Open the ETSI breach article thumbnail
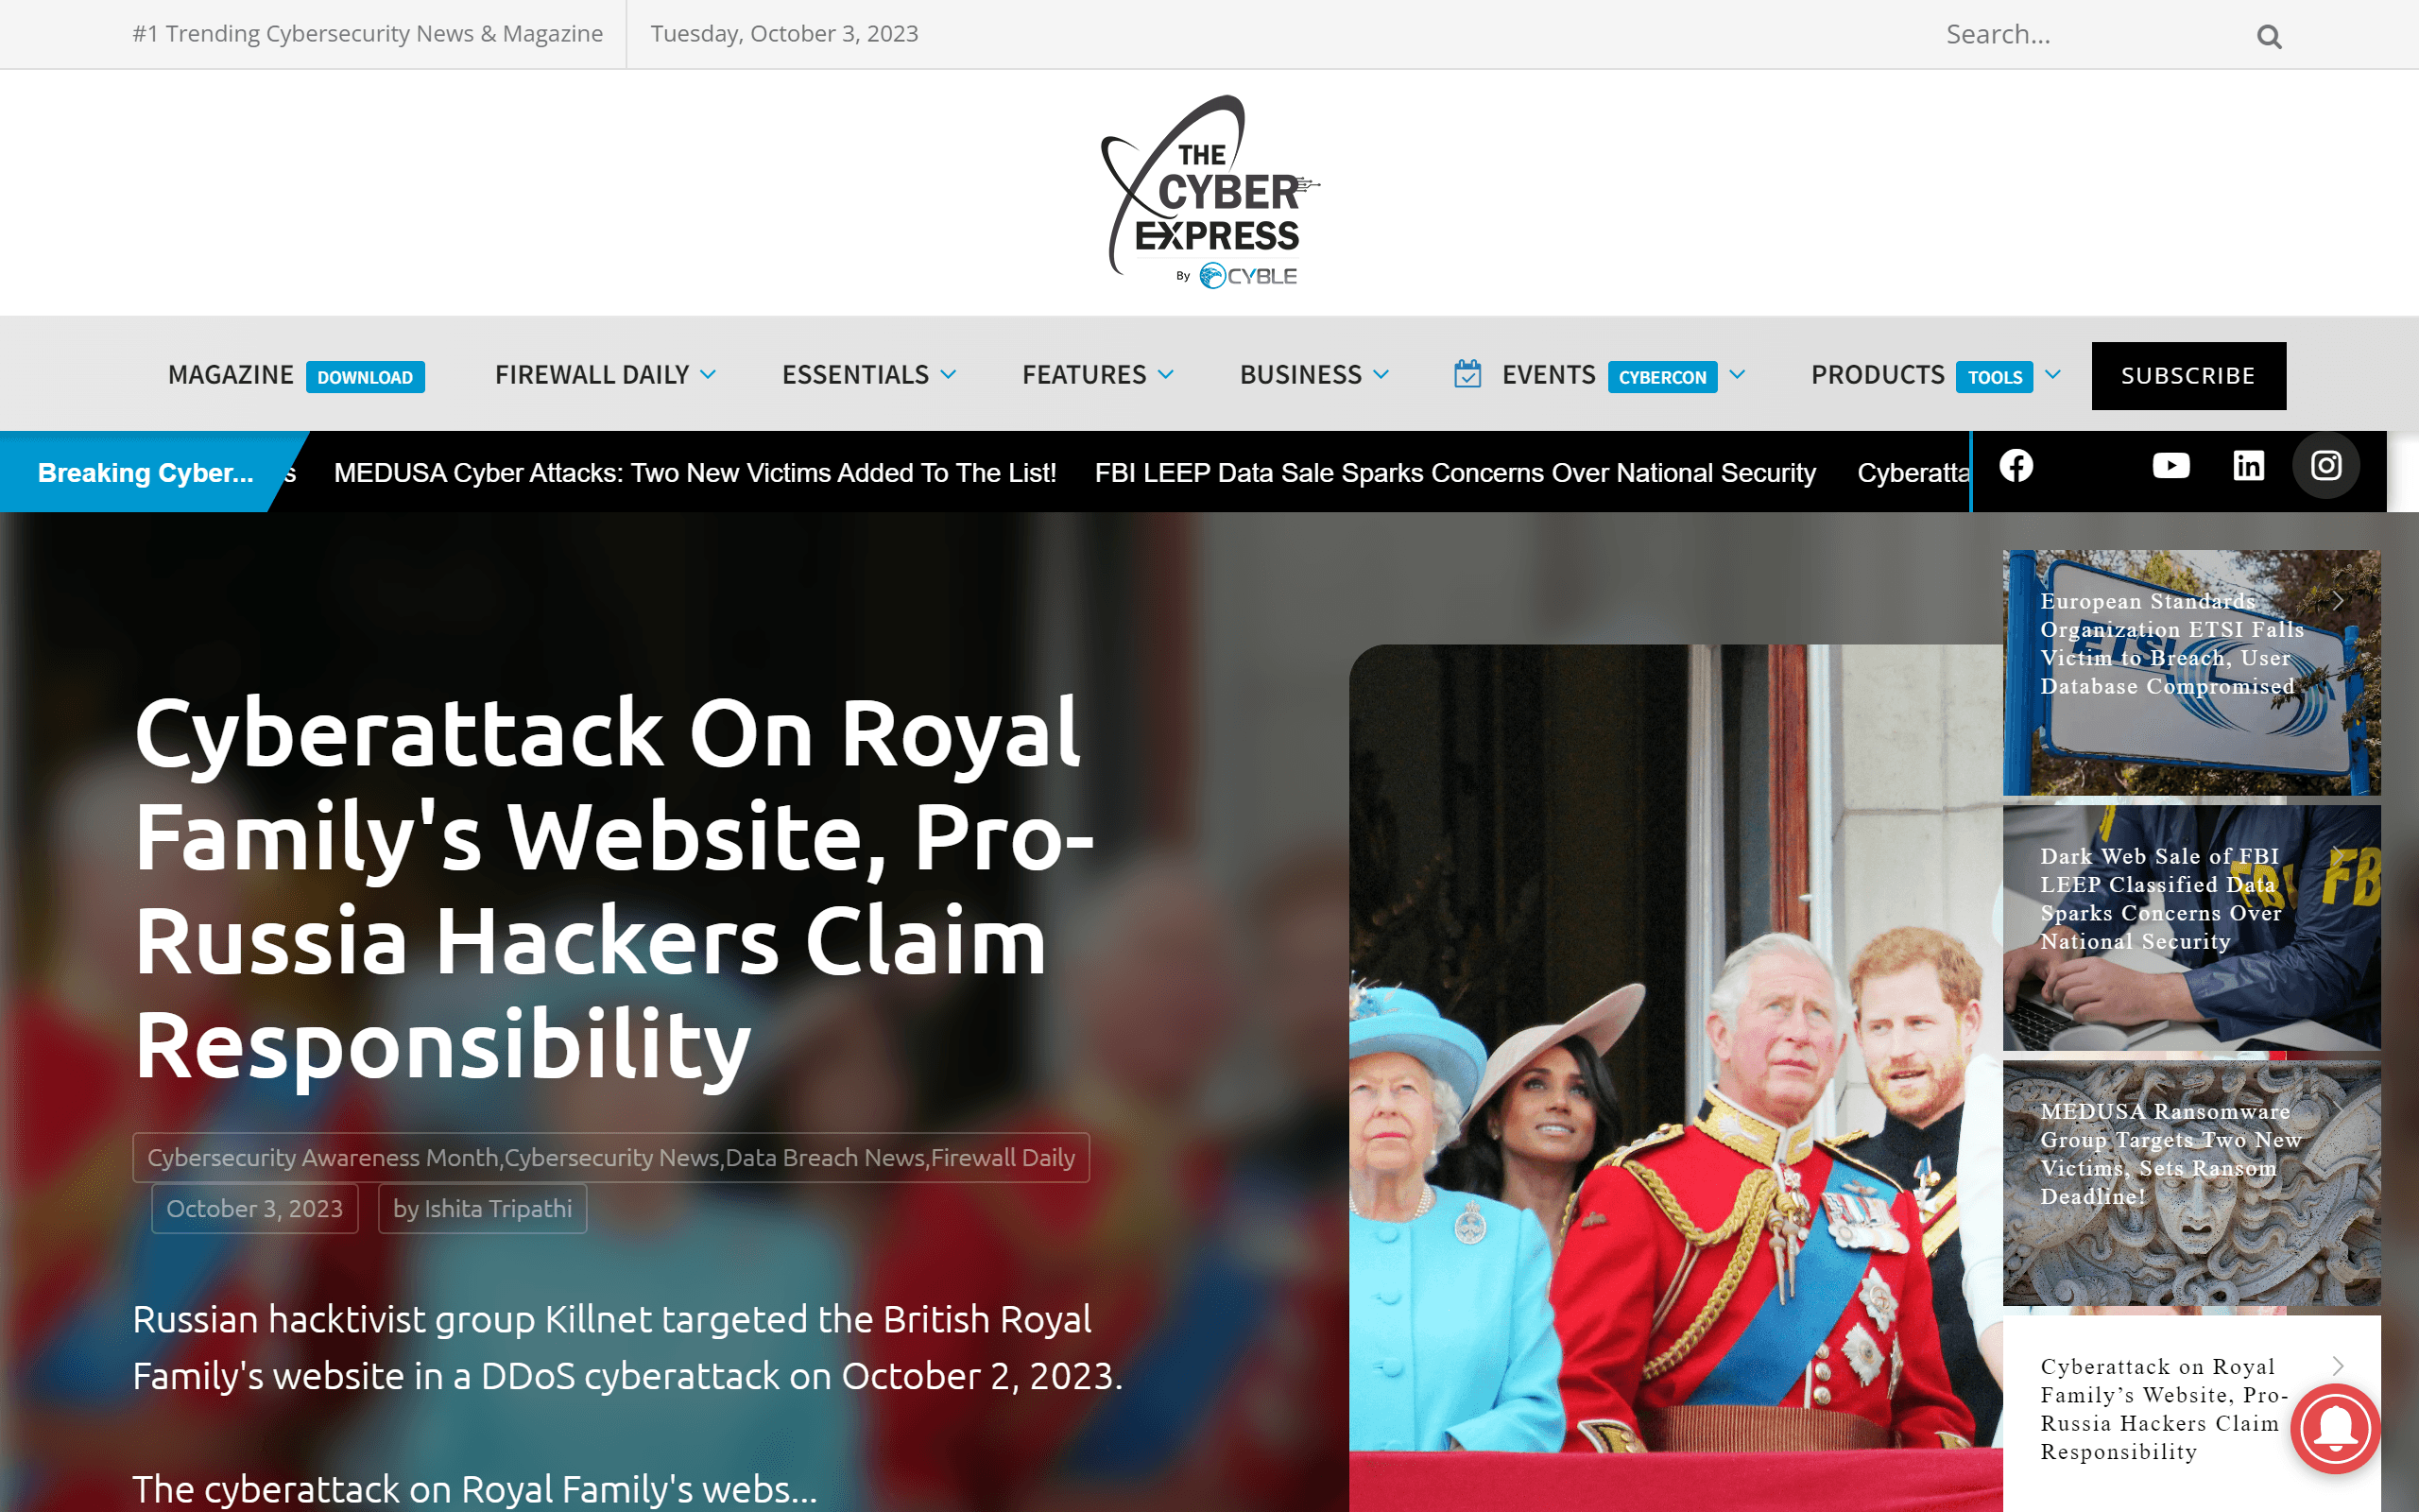Viewport: 2419px width, 1512px height. [2191, 673]
